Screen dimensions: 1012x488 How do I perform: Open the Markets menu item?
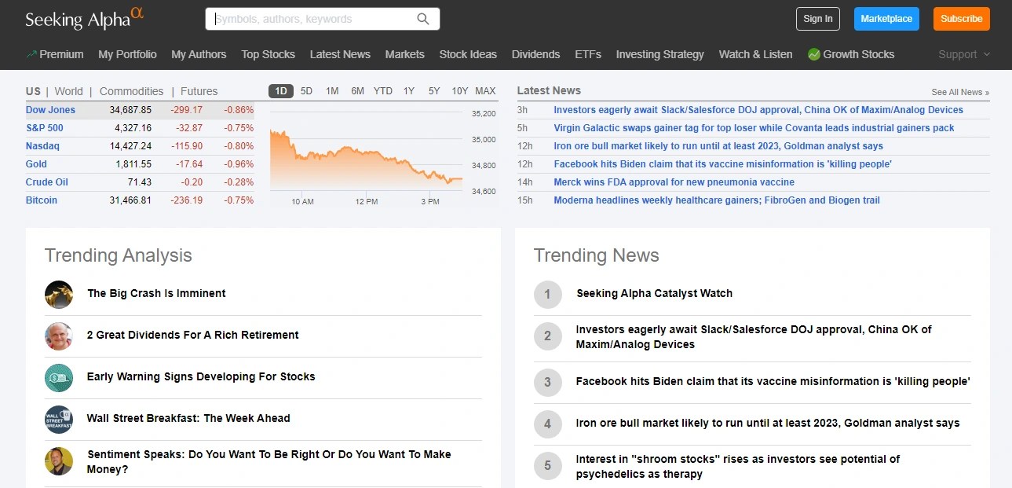(x=405, y=54)
